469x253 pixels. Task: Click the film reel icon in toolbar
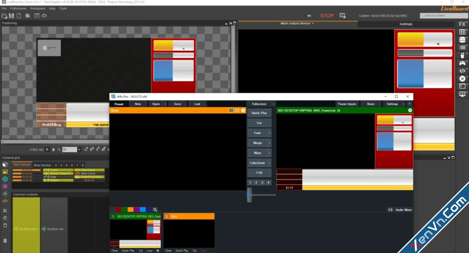pos(27,16)
